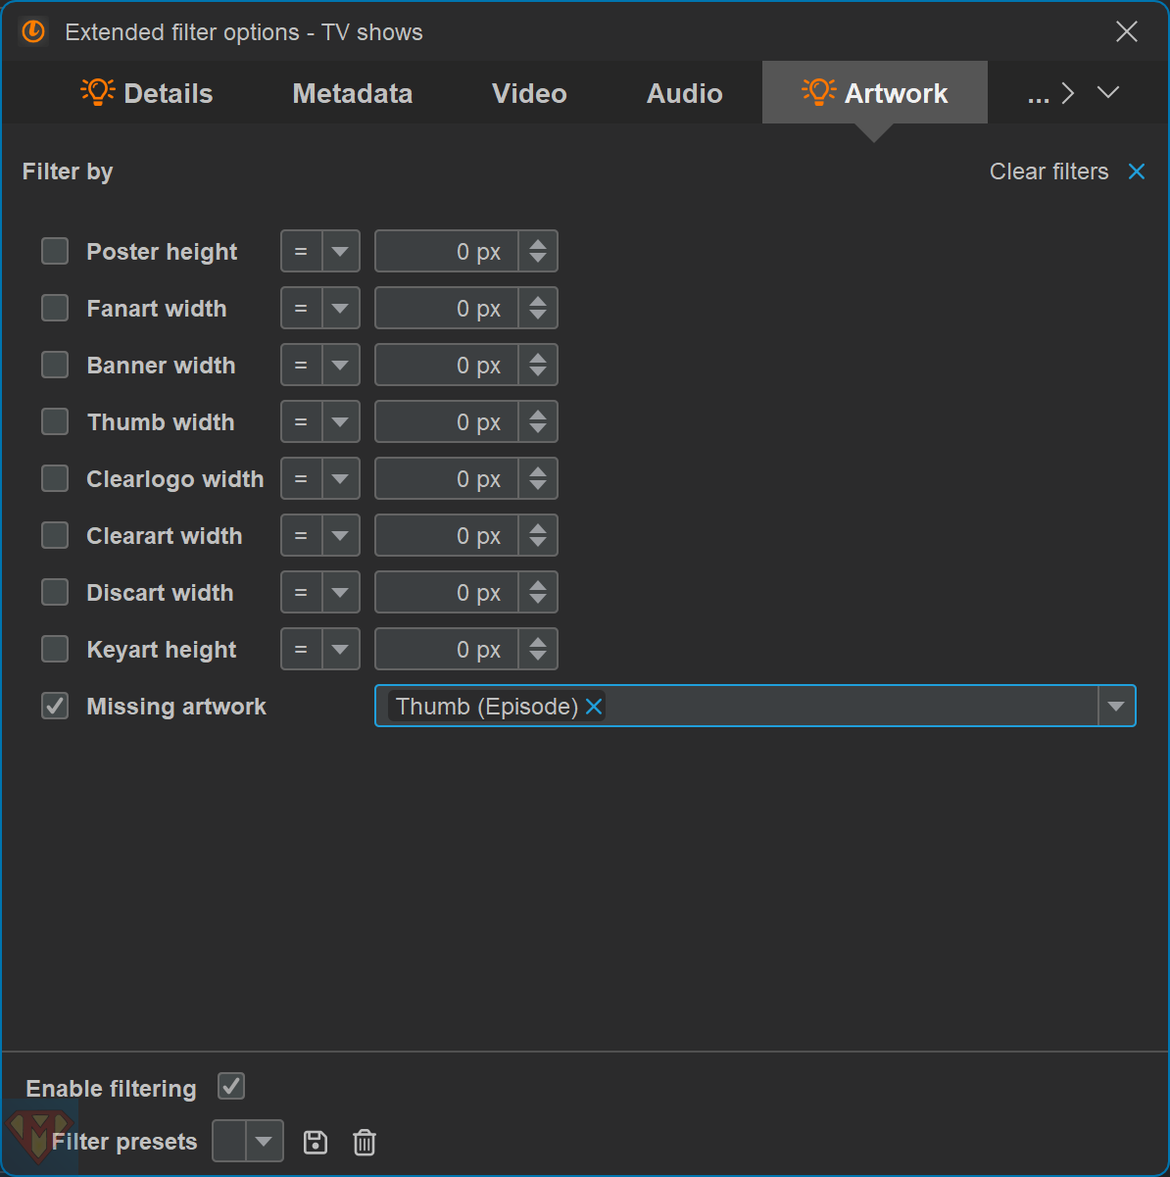Open the Video tab
The image size is (1170, 1177).
[529, 94]
